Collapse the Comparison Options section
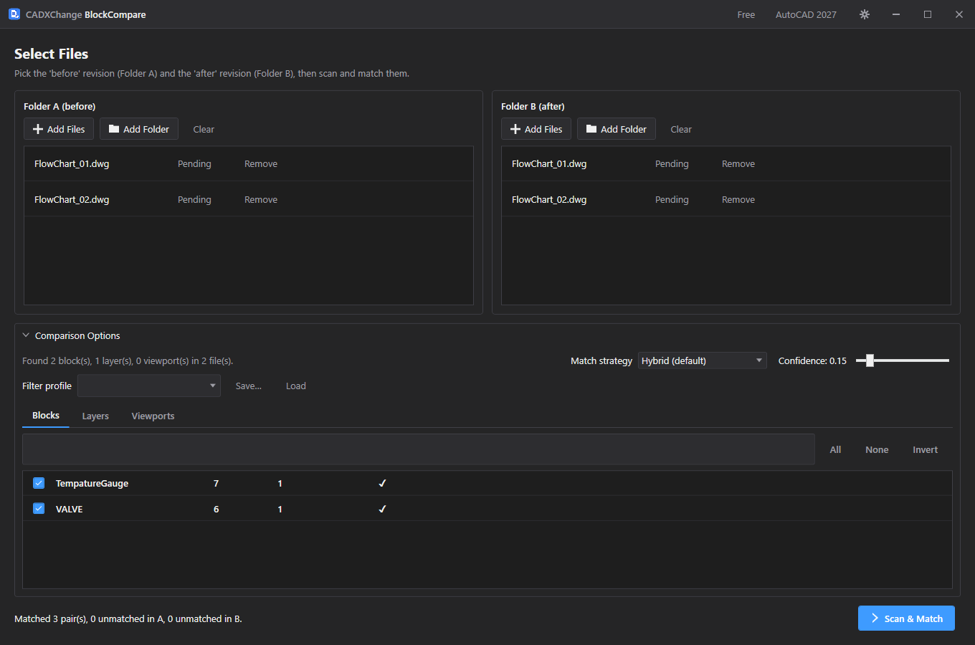The height and width of the screenshot is (645, 975). click(x=26, y=335)
